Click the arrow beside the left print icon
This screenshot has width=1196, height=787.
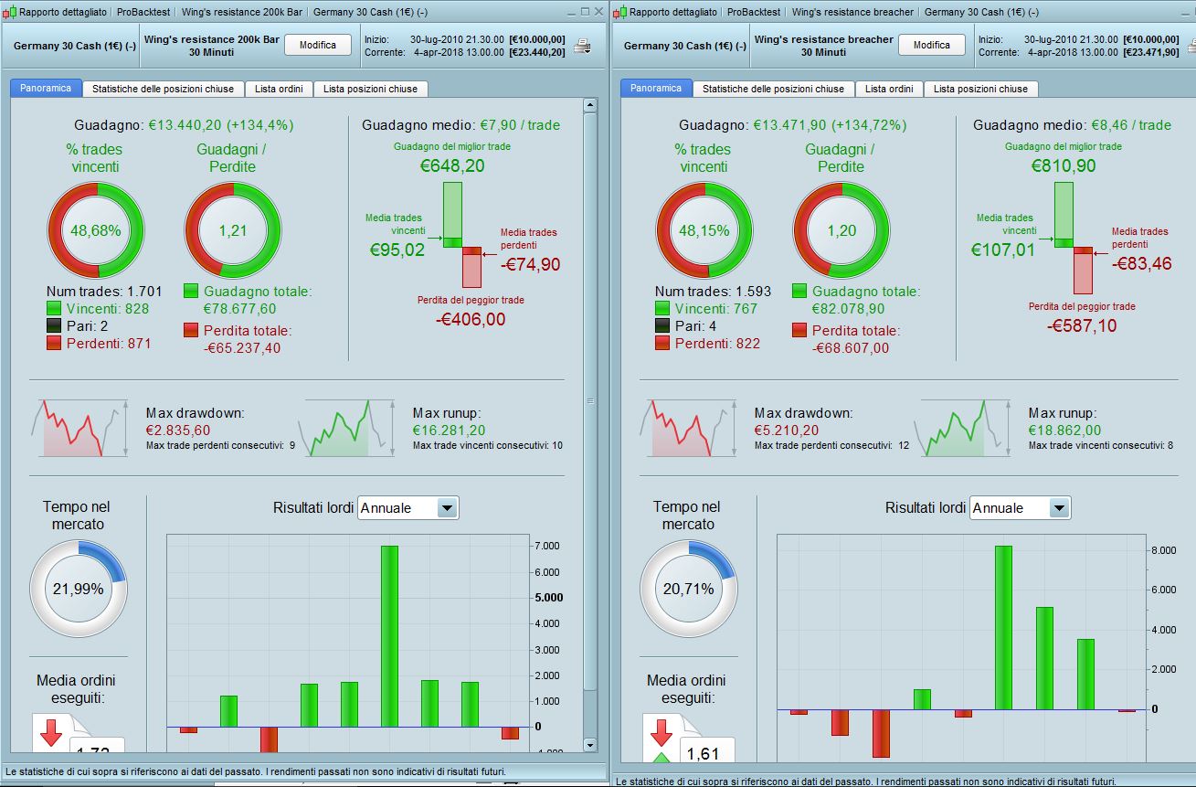(587, 51)
